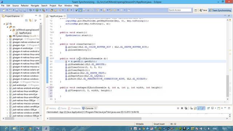This screenshot has width=233, height=131.
Task: Open the Project menu
Action: pos(53,6)
